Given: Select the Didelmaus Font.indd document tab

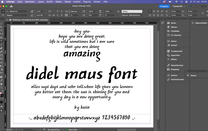Looking at the screenshot, I should pos(28,20).
